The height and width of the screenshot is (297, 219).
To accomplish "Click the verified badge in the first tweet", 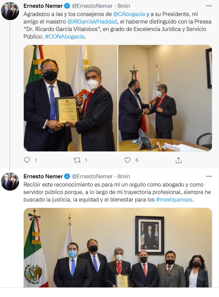I will (67, 6).
